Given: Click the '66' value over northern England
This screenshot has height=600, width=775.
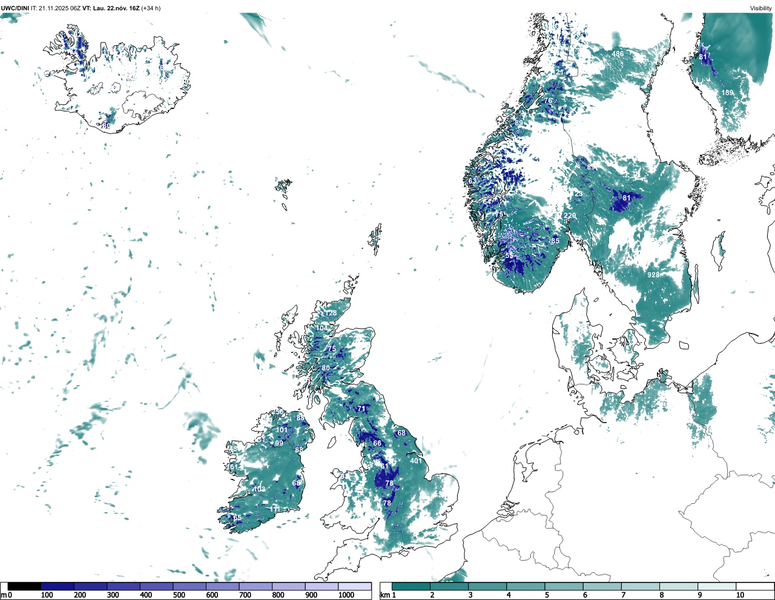Looking at the screenshot, I should click(x=377, y=443).
